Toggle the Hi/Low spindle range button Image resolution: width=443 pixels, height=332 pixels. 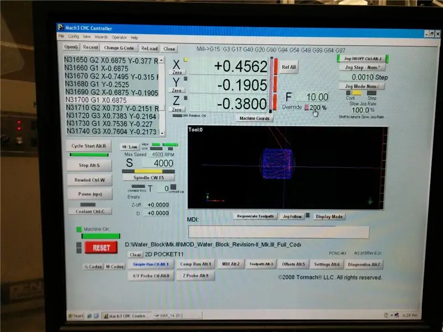pyautogui.click(x=130, y=147)
